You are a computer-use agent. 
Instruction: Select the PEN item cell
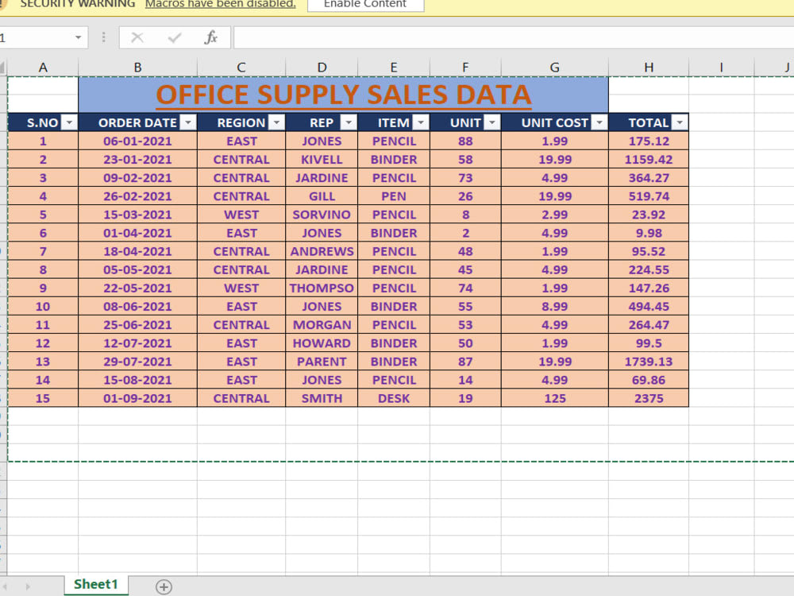click(x=394, y=196)
